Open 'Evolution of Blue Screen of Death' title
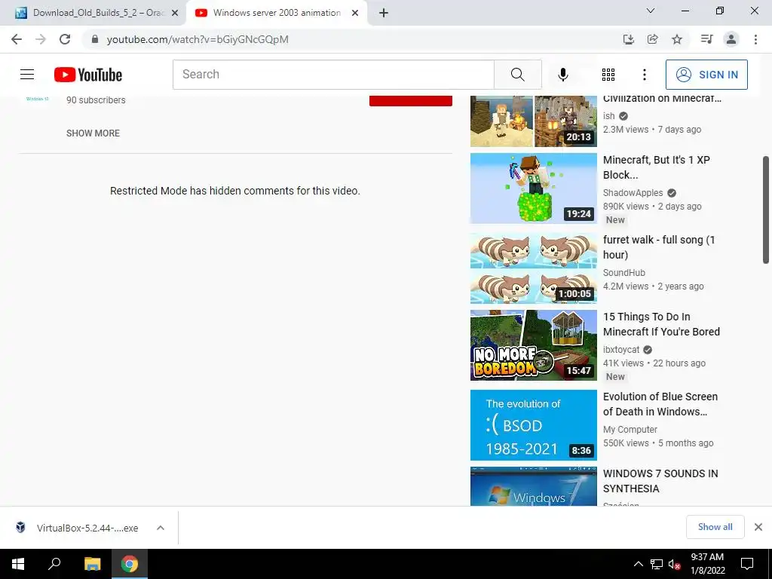 [x=660, y=404]
